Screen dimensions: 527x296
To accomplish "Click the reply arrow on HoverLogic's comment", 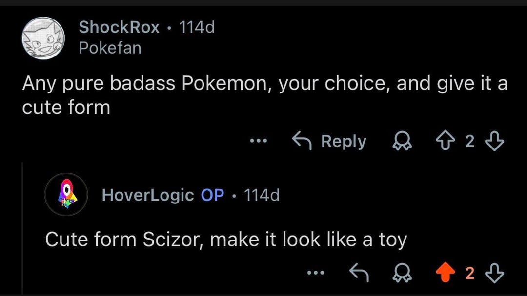I will point(359,273).
